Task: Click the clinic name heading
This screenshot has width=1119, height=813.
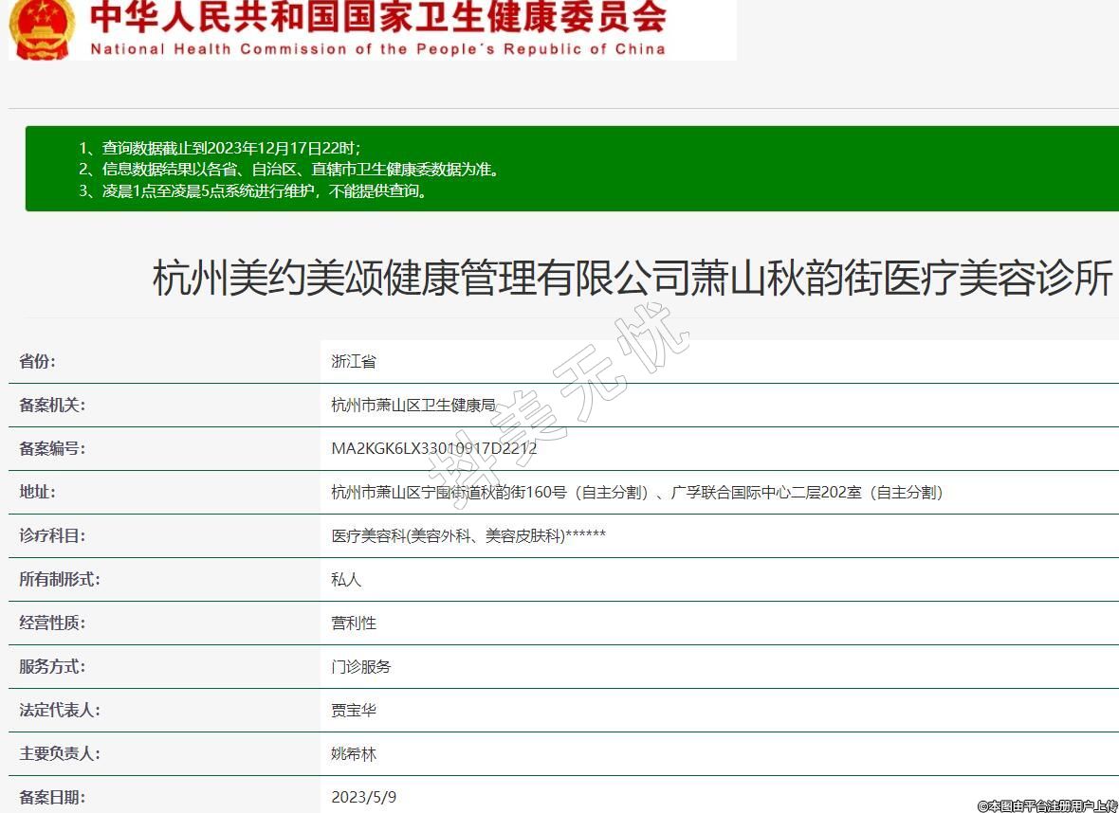Action: point(632,280)
